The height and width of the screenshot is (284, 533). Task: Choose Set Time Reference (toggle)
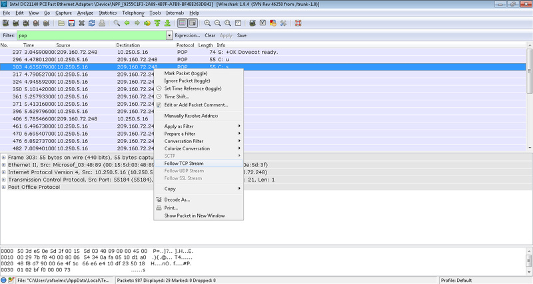point(199,88)
